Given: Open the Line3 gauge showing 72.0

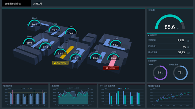Looking at the screenshot, I should click(71, 31).
